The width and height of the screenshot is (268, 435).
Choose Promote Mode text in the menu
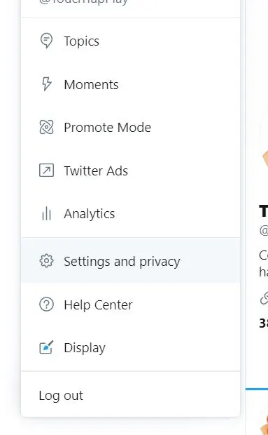pyautogui.click(x=107, y=128)
